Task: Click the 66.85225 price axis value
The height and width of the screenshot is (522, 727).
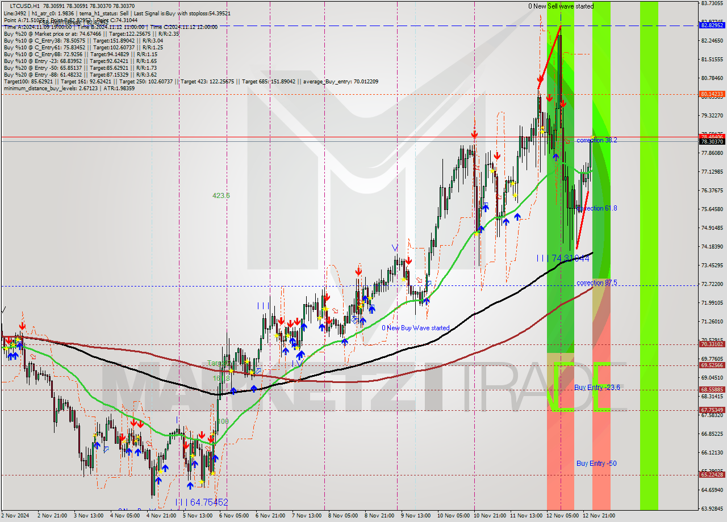Action: [x=712, y=433]
